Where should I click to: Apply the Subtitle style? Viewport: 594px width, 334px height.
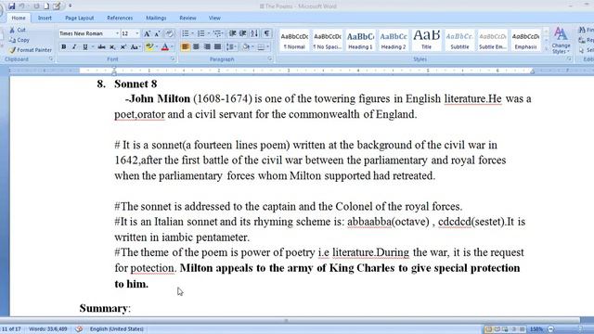pos(459,41)
